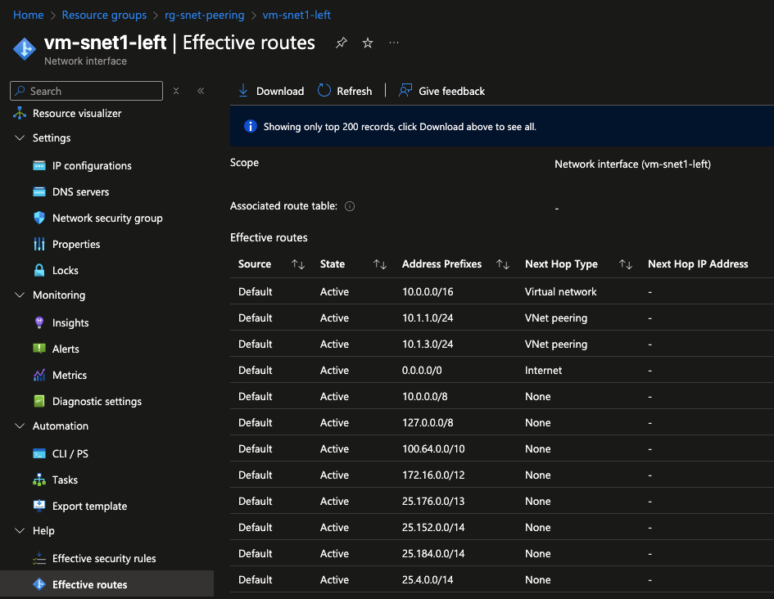Click the Virtual network next hop type cell
The image size is (774, 599).
click(x=560, y=291)
